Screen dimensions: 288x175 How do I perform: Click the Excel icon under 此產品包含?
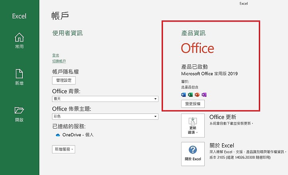tap(190, 95)
